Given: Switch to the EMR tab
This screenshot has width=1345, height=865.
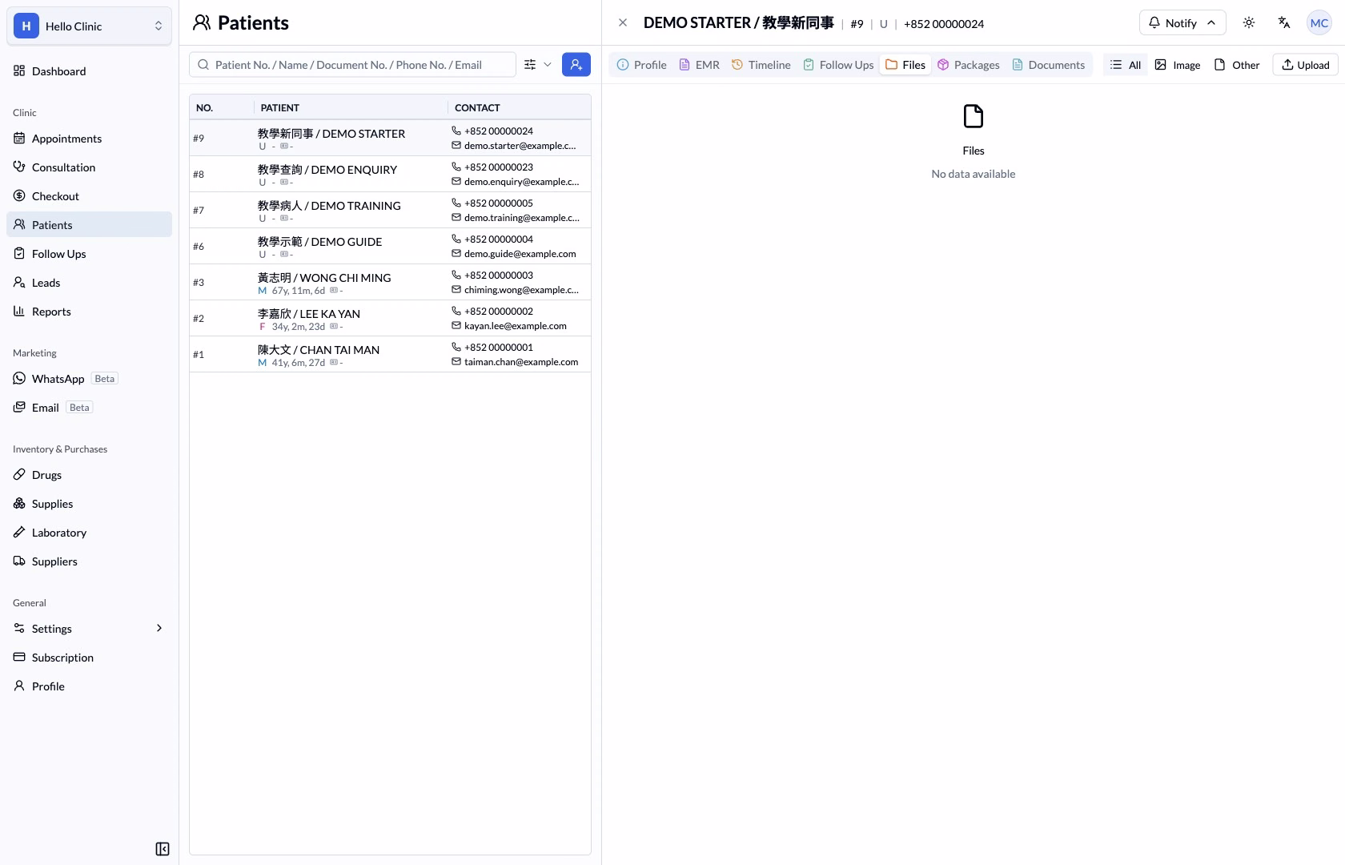Looking at the screenshot, I should [x=699, y=65].
